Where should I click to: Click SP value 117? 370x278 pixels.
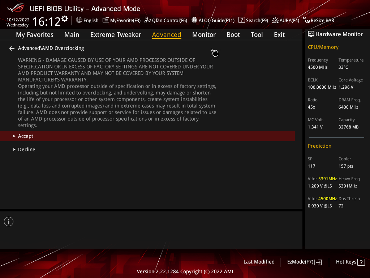[311, 166]
